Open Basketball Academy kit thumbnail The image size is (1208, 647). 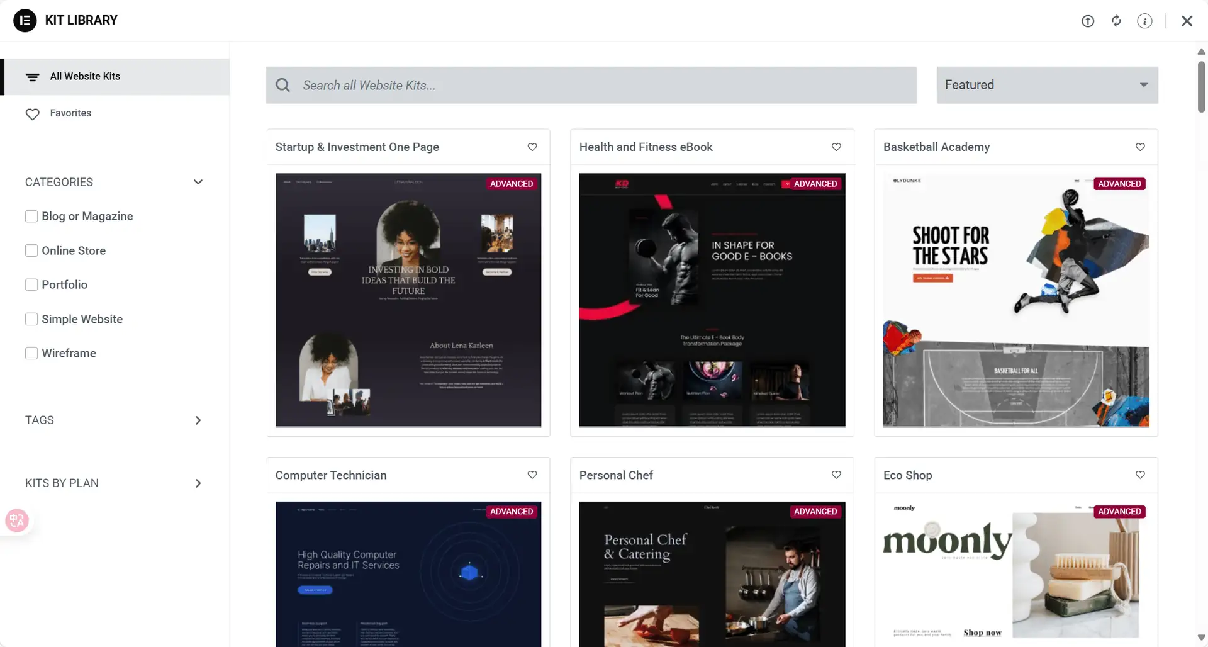[1016, 300]
